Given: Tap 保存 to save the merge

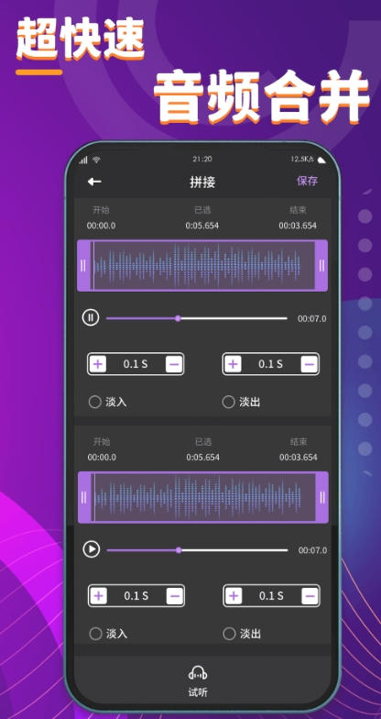Looking at the screenshot, I should 307,181.
